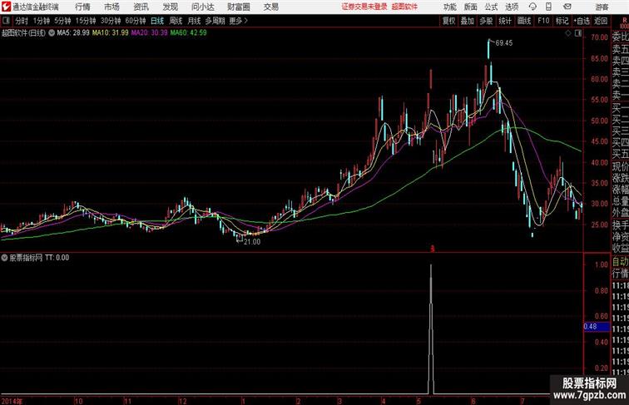Click the 通达信 red logo icon
Screen dimensions: 629x405
(x=6, y=7)
